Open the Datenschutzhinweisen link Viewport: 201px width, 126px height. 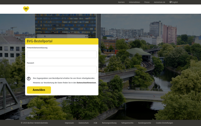(x=86, y=83)
